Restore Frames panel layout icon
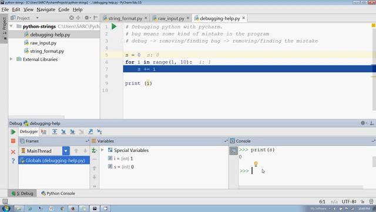This screenshot has height=212, width=376. coord(88,141)
